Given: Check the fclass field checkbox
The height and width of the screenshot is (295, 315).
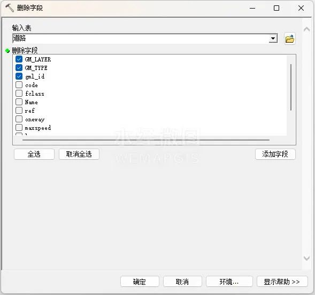Looking at the screenshot, I should [19, 94].
